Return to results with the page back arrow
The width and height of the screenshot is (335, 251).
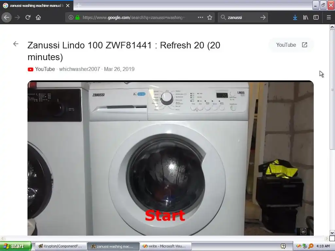click(x=16, y=44)
